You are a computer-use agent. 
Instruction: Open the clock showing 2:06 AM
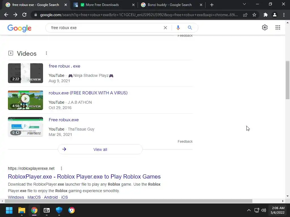tap(278, 210)
